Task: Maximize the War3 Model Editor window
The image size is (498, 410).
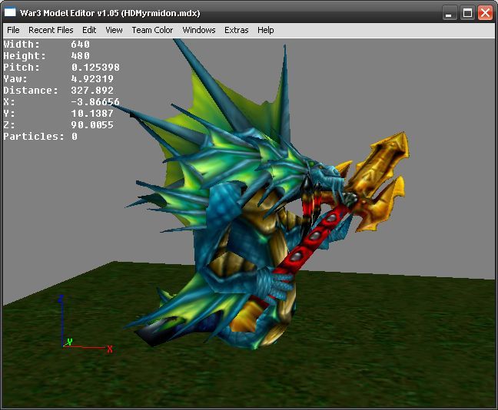Action: 467,13
